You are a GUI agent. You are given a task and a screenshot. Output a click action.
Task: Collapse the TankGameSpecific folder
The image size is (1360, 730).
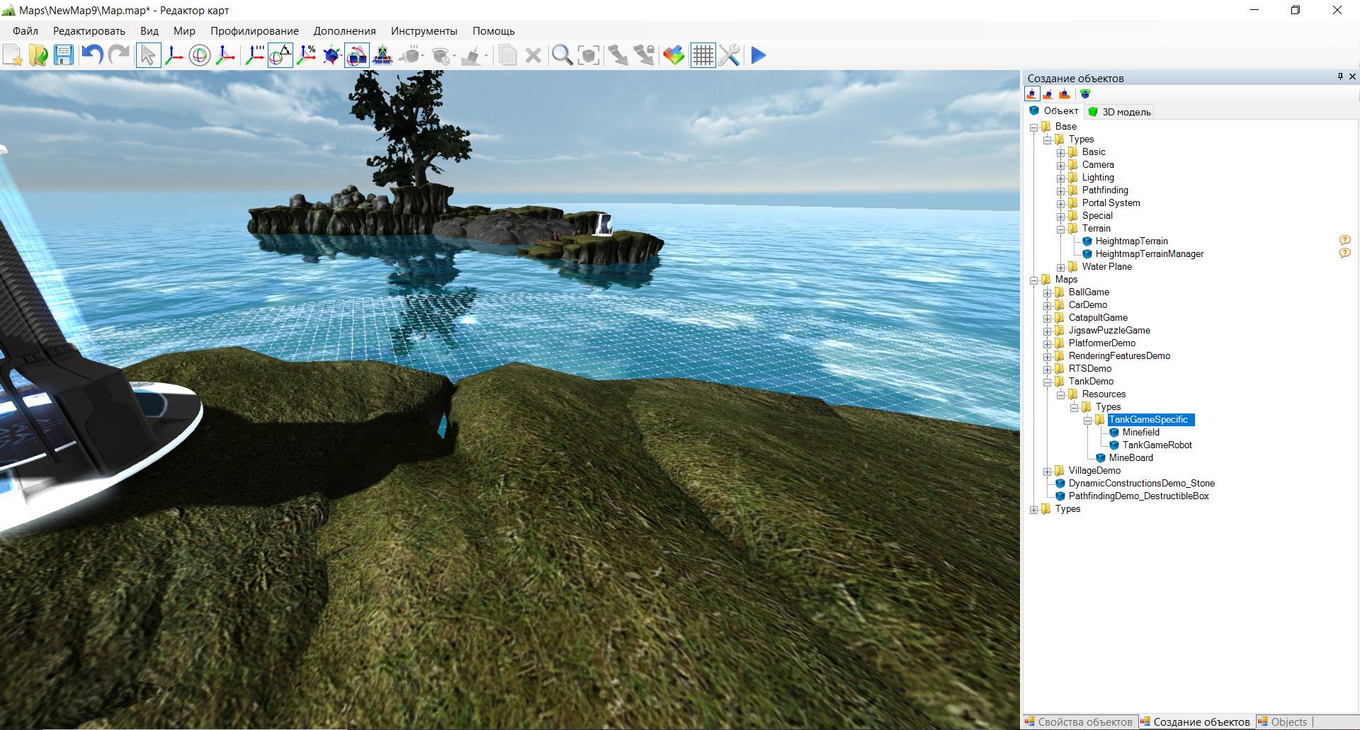click(x=1088, y=421)
